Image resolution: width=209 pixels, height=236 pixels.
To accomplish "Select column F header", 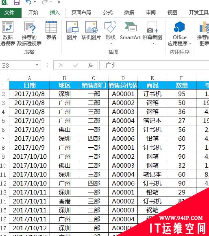I will pos(181,78).
